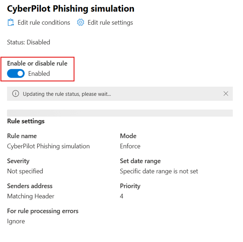Click the Enforce mode value

tap(130, 146)
